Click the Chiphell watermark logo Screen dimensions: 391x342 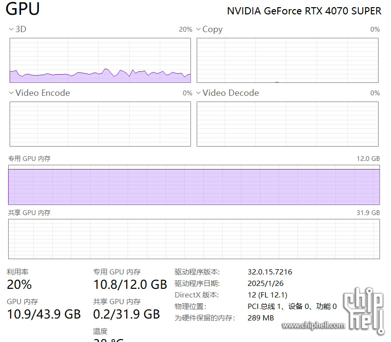click(364, 311)
